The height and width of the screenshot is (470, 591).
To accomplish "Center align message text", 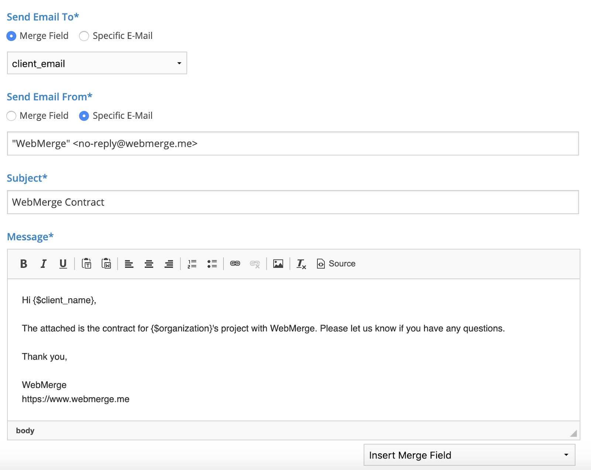I will point(149,264).
